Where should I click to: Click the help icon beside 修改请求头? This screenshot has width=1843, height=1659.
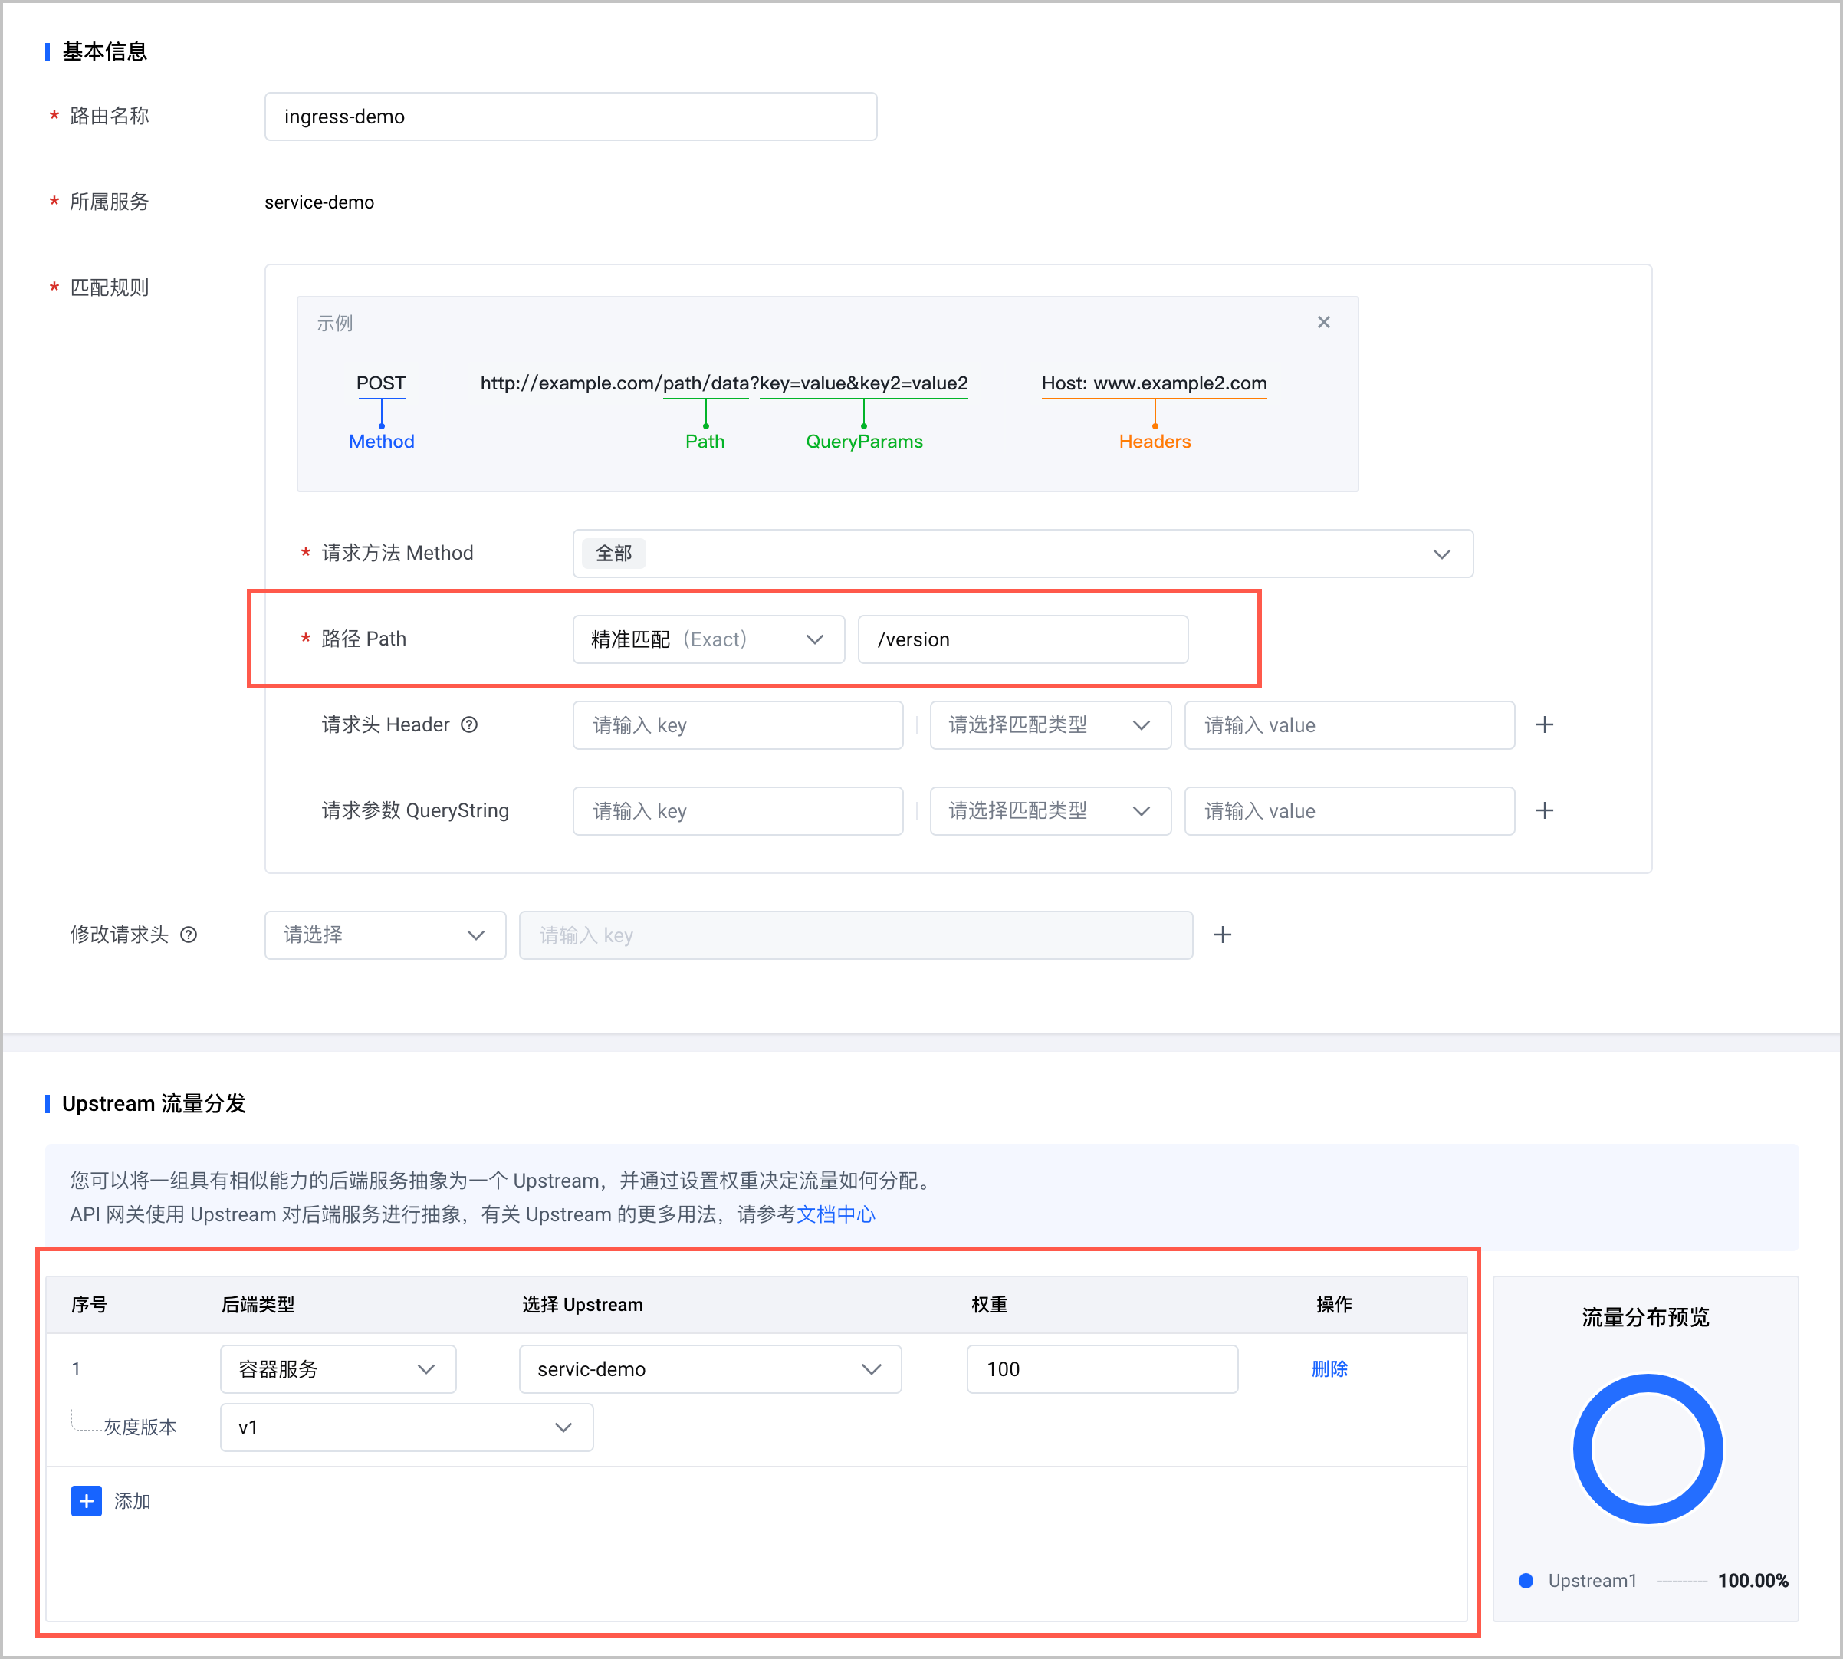point(189,935)
